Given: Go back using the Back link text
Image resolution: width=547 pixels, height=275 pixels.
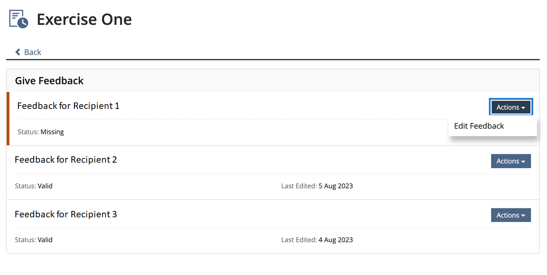Looking at the screenshot, I should (x=32, y=52).
